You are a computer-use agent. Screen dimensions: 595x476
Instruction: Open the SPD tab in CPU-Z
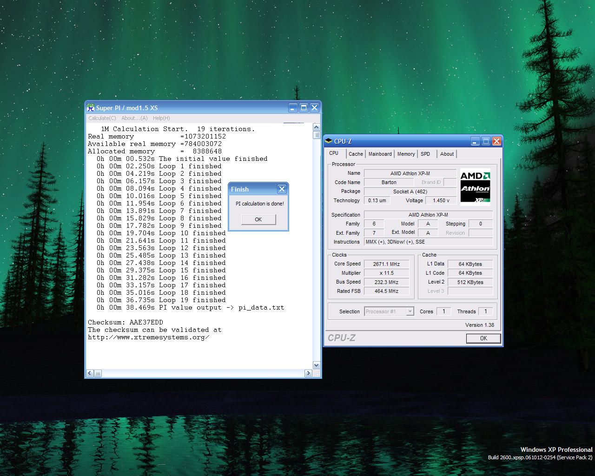click(425, 154)
